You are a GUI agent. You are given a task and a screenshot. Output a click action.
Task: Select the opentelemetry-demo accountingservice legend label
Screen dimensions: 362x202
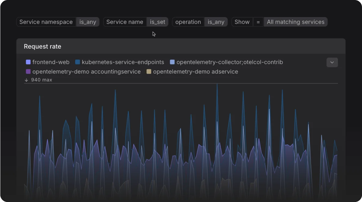(x=86, y=72)
